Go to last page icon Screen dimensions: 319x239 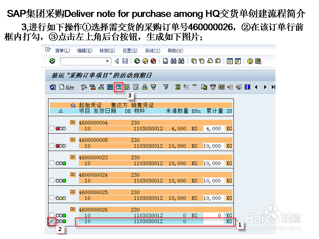[x=218, y=61]
